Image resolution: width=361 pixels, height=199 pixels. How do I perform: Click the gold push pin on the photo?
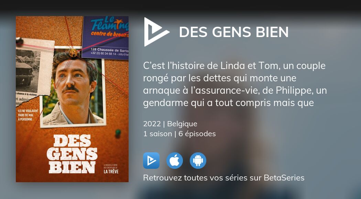click(x=73, y=53)
